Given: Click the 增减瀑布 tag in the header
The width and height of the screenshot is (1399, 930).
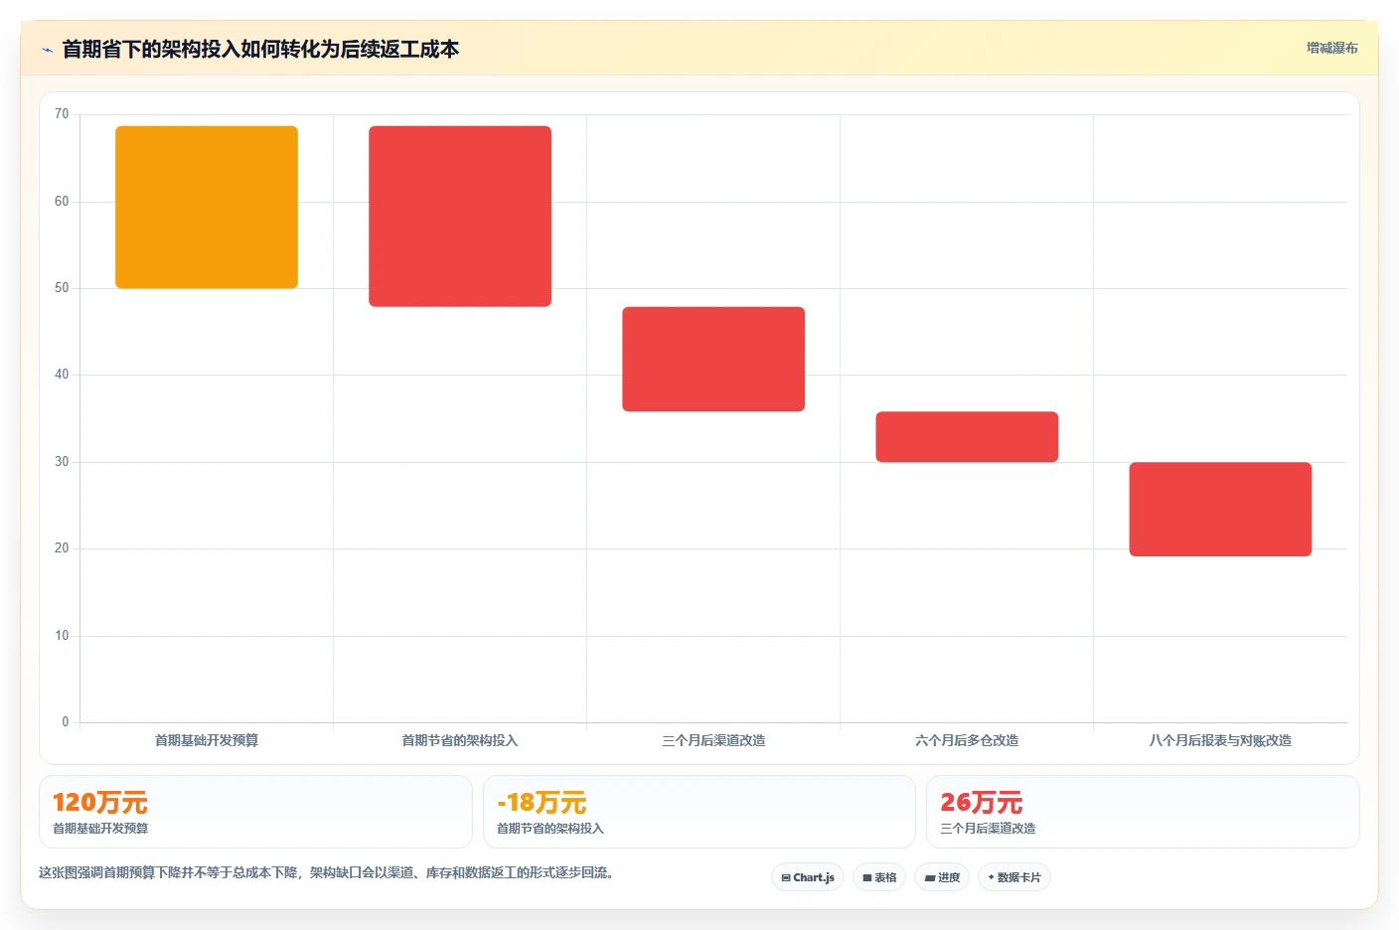Looking at the screenshot, I should pyautogui.click(x=1331, y=48).
